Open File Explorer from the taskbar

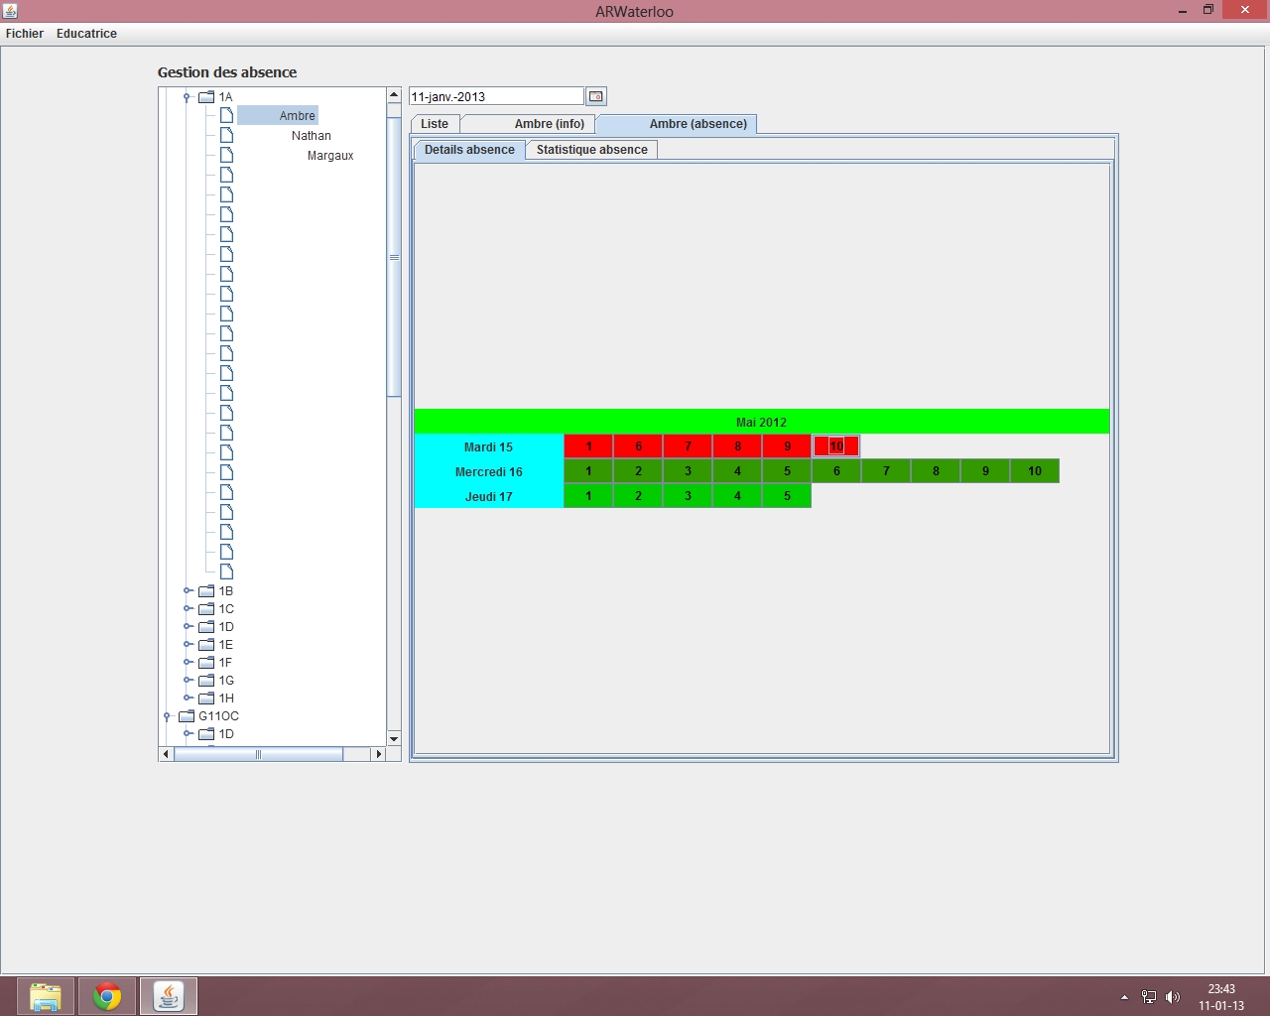pos(45,996)
